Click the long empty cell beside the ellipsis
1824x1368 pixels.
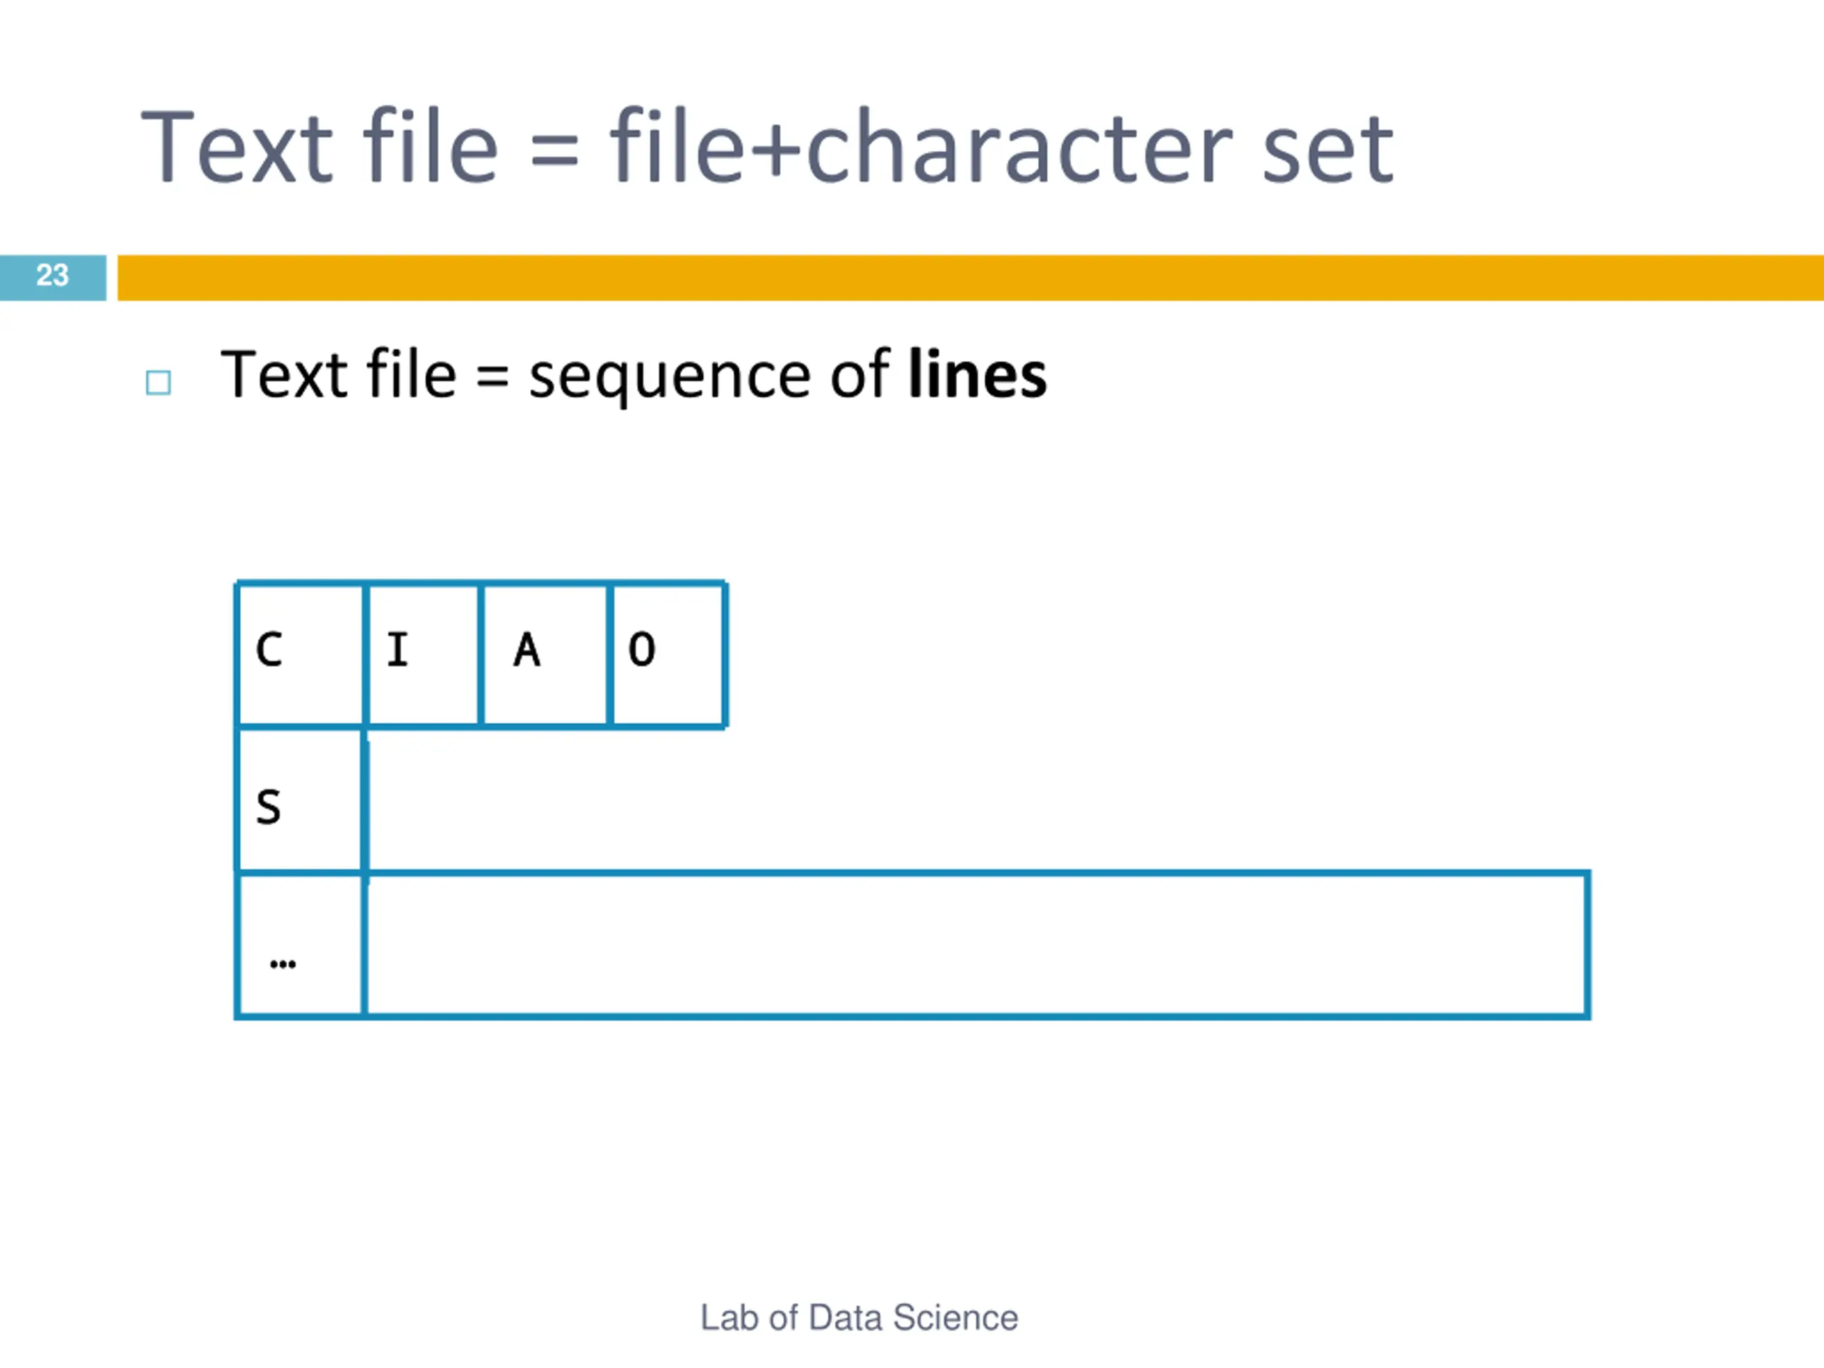click(x=976, y=945)
